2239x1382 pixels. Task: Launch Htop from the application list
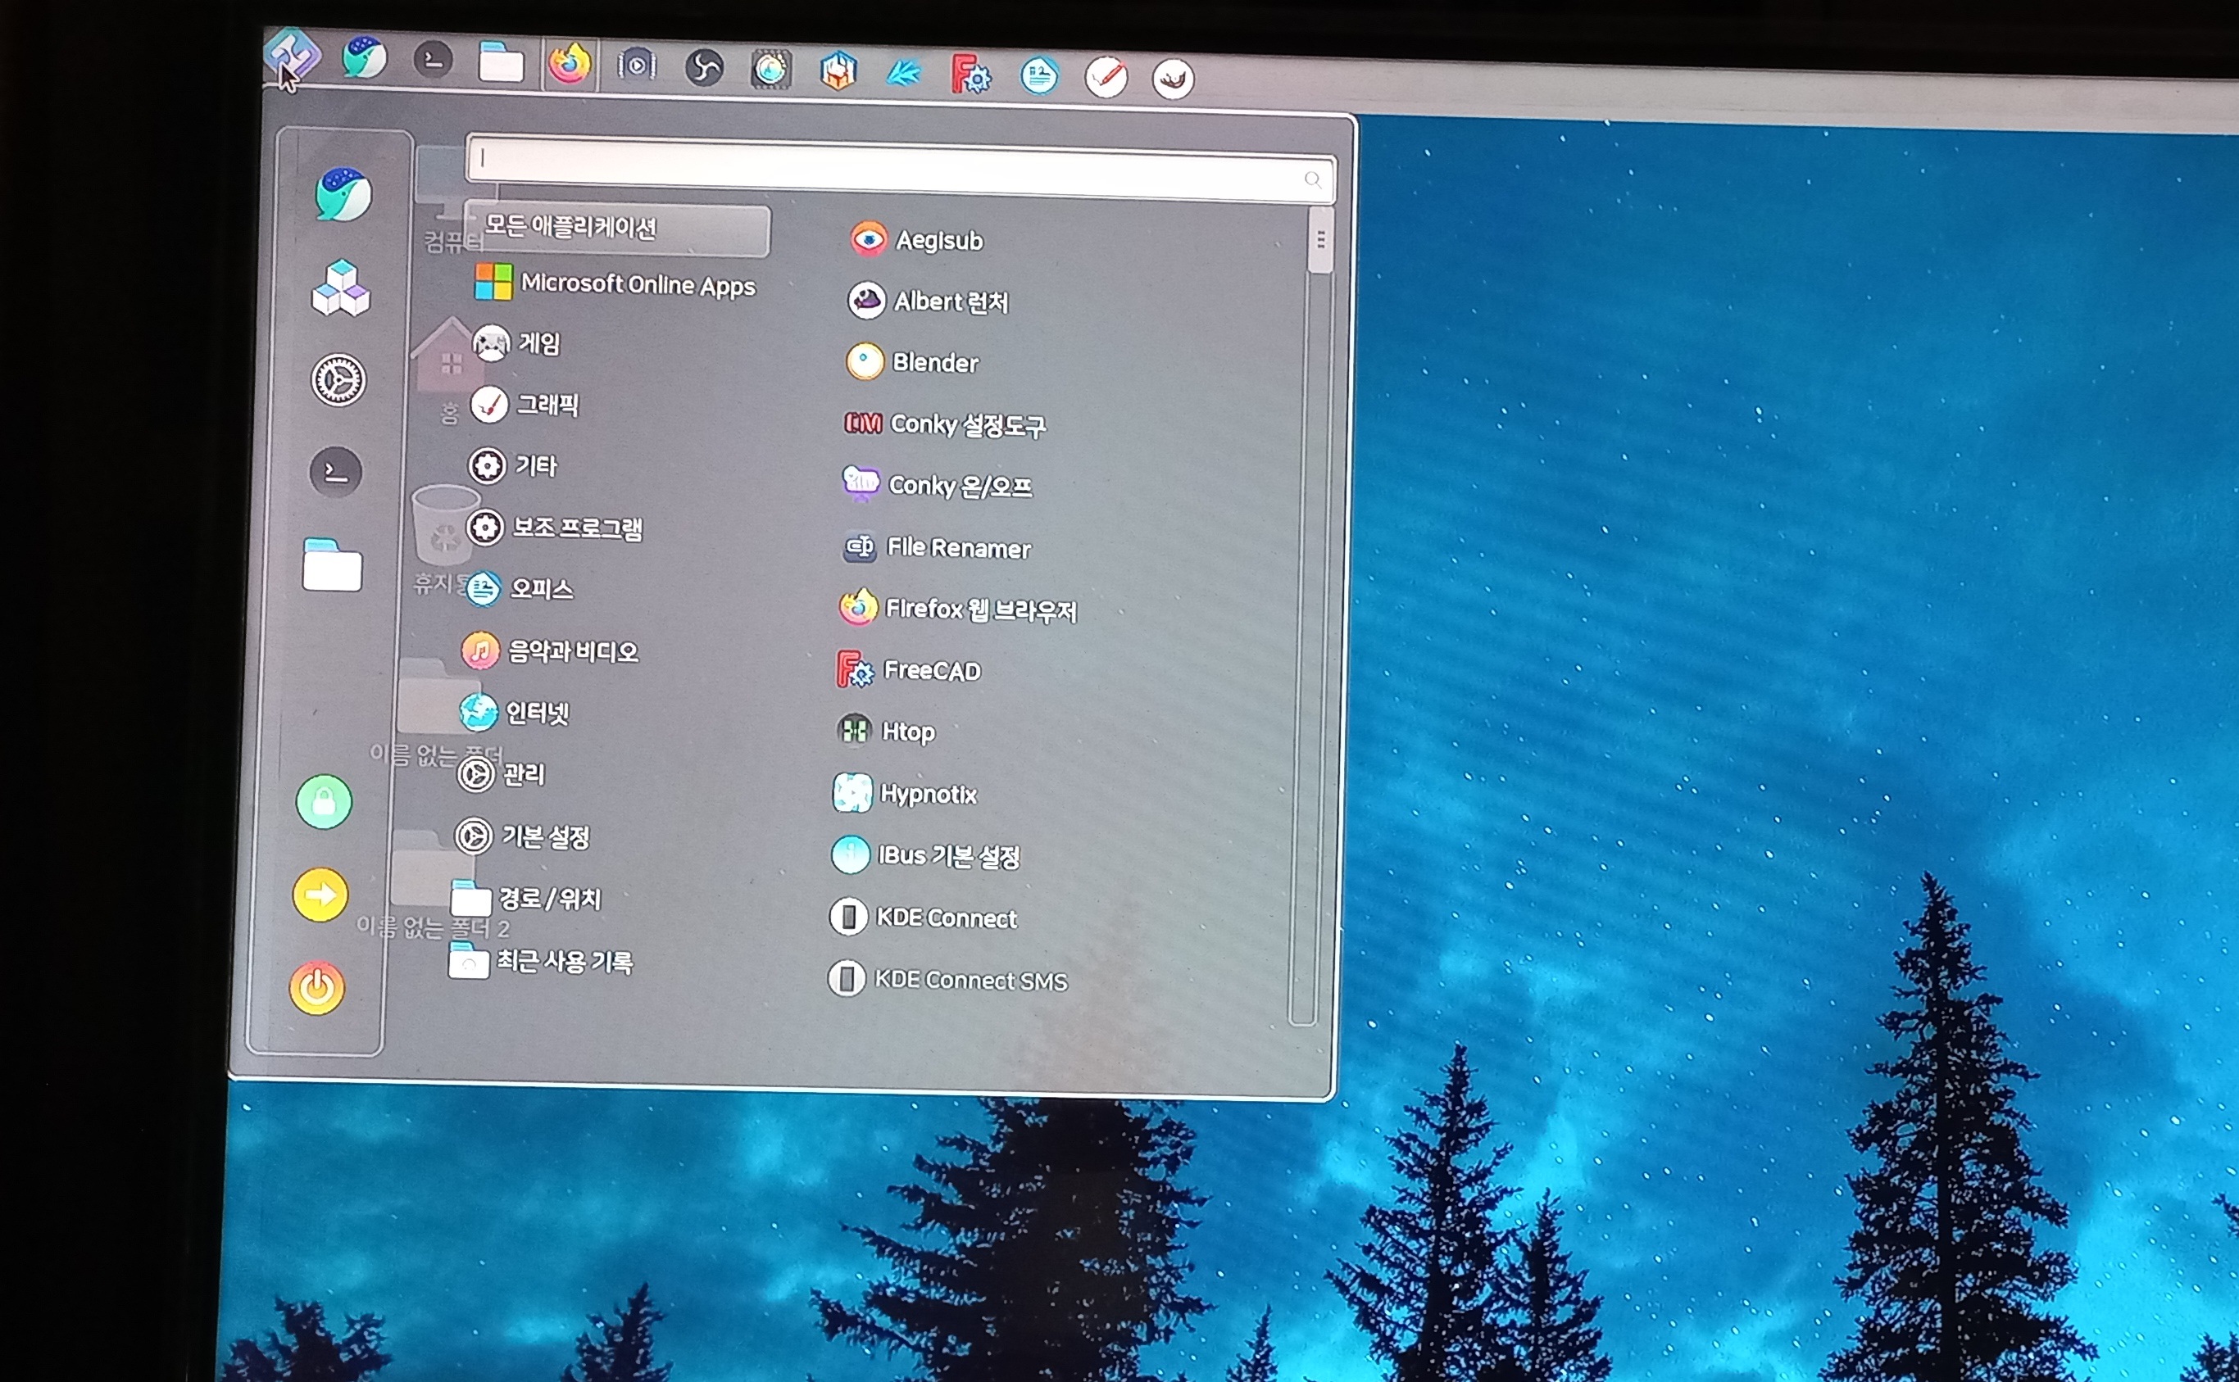[x=886, y=732]
